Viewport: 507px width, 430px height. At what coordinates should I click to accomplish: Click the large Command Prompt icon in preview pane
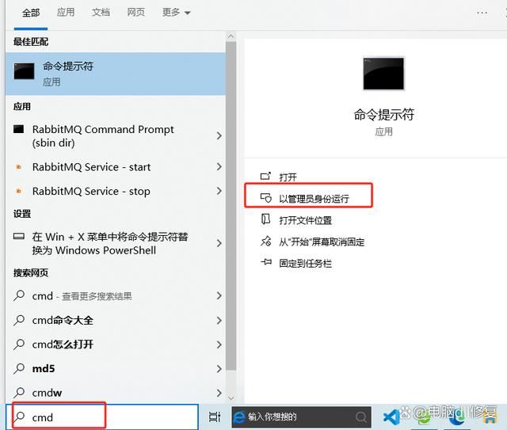[383, 73]
